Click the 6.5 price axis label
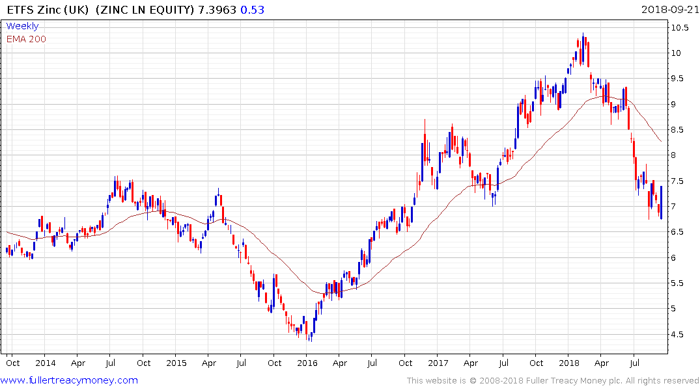 click(x=677, y=232)
